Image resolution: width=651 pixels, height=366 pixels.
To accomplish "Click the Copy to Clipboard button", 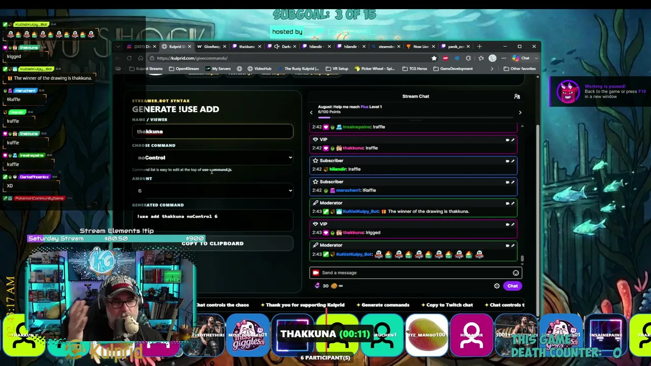I will click(213, 243).
